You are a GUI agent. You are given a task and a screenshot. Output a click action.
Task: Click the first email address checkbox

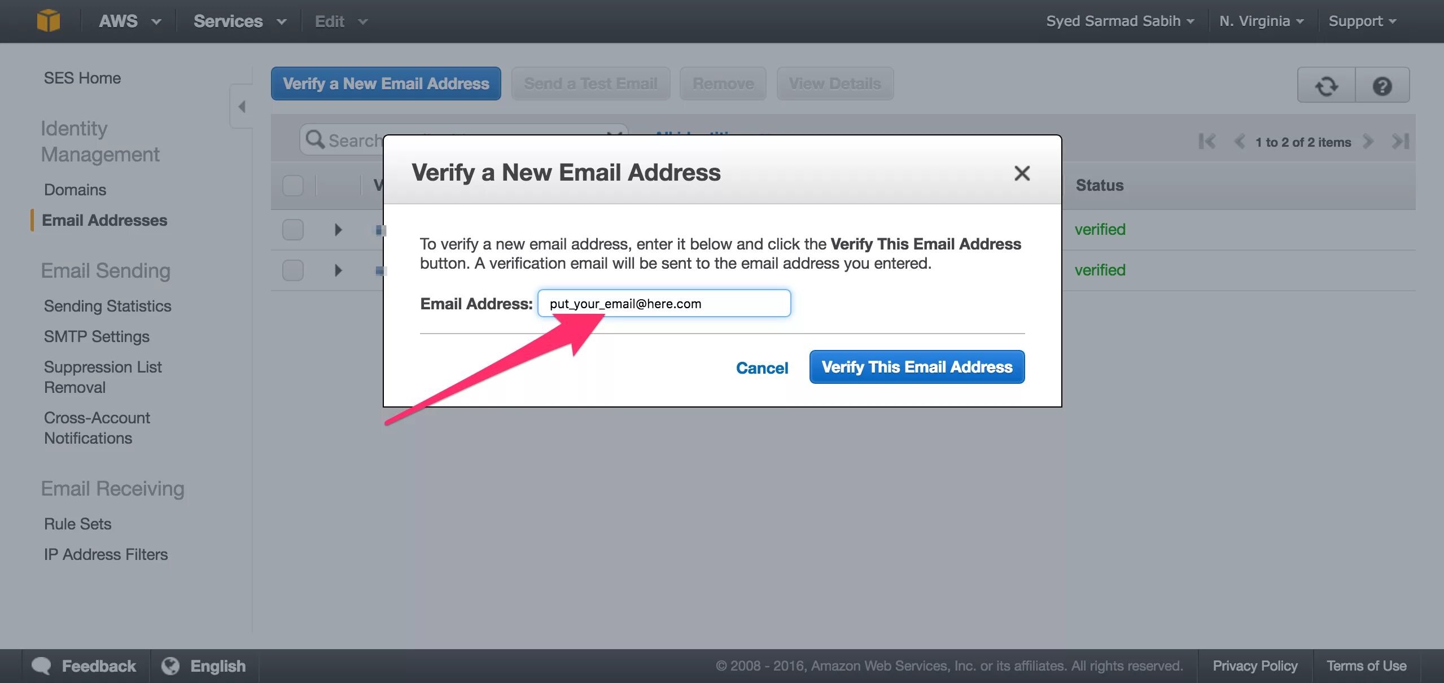tap(294, 228)
